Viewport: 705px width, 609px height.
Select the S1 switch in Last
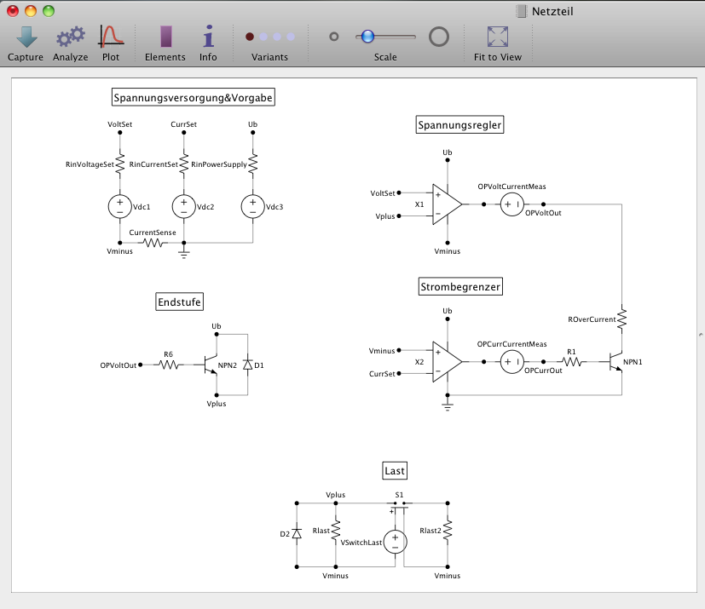click(400, 504)
